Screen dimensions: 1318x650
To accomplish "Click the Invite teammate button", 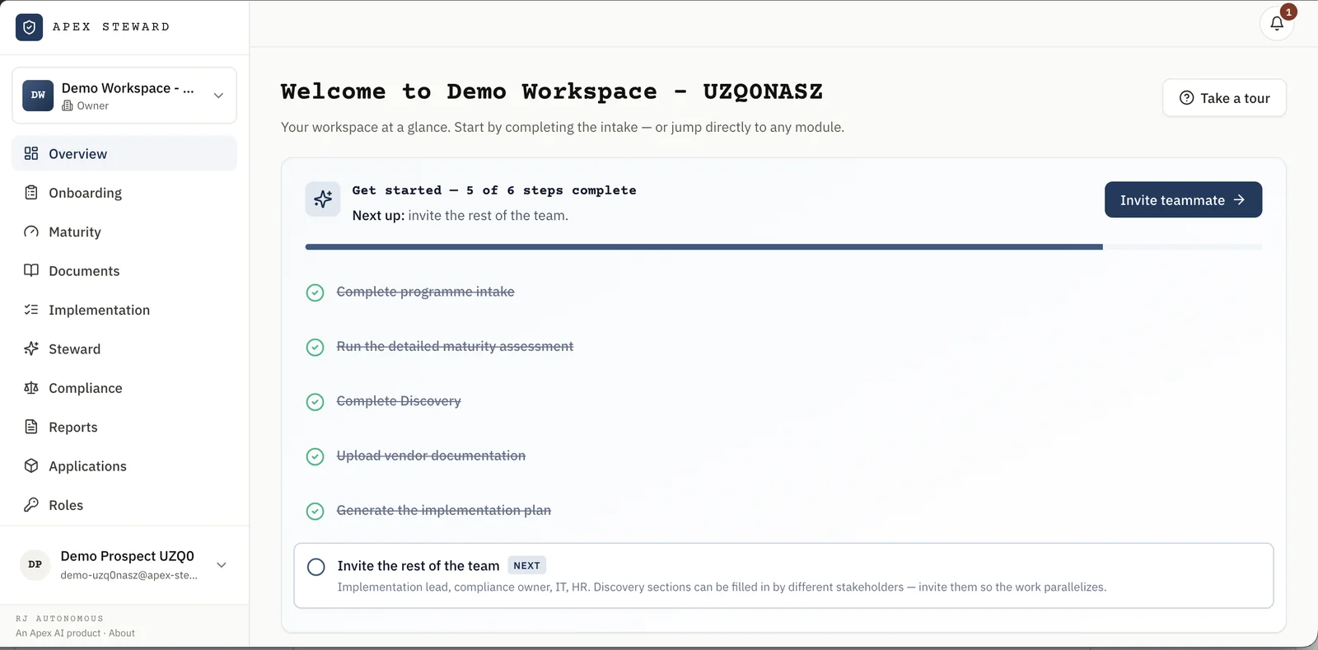I will coord(1183,199).
